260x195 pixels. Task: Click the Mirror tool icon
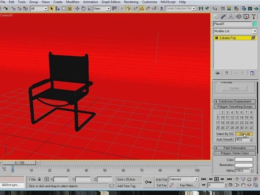[201, 8]
